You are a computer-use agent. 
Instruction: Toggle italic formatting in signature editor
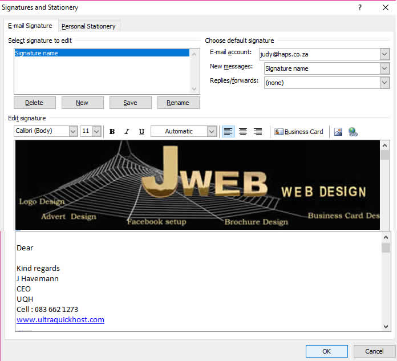[x=127, y=131]
